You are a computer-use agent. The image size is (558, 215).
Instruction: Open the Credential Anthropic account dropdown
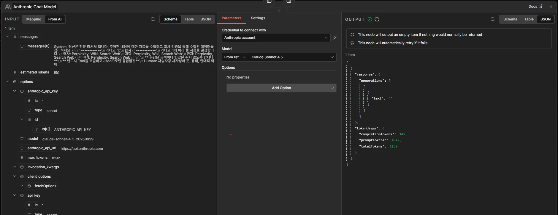[x=276, y=38]
